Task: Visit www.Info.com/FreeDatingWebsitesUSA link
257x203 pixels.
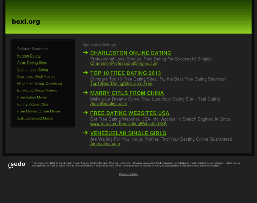Action: pos(128,123)
